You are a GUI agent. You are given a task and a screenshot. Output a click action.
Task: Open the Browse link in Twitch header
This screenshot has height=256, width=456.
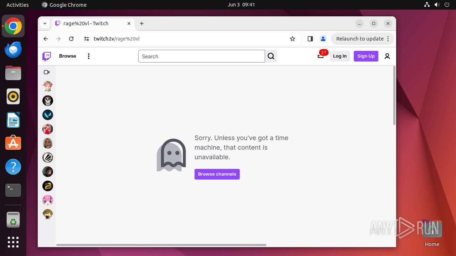68,56
